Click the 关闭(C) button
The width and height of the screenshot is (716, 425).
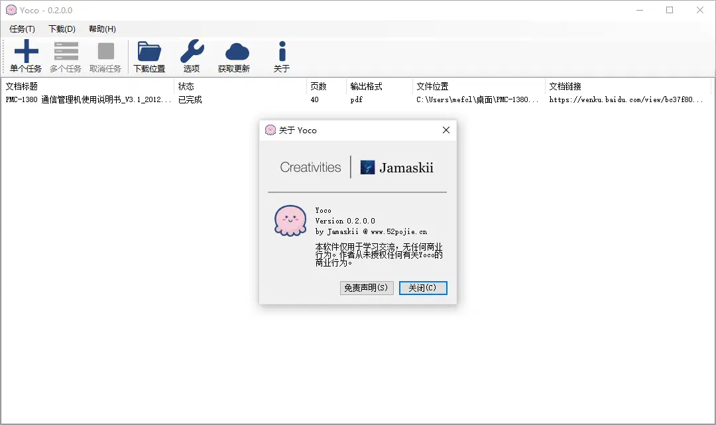[x=423, y=288]
